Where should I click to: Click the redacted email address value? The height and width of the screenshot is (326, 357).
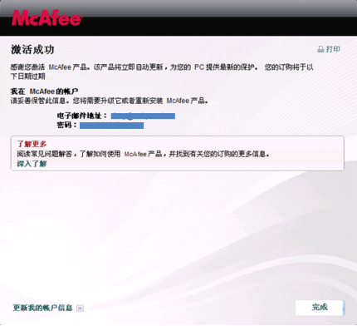pyautogui.click(x=143, y=116)
